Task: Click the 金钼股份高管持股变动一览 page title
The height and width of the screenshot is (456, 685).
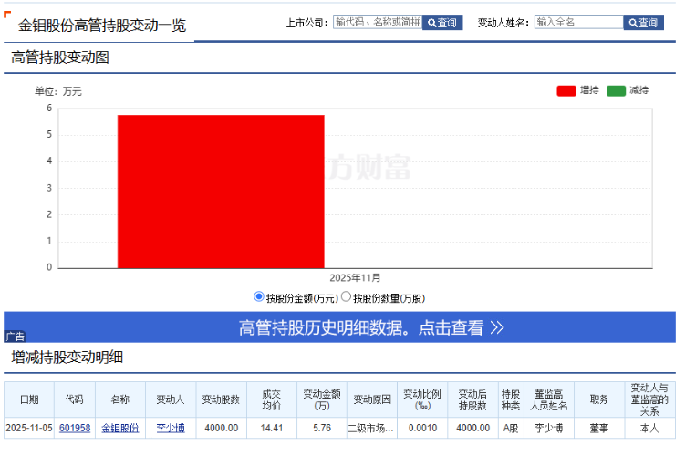Action: click(x=102, y=26)
